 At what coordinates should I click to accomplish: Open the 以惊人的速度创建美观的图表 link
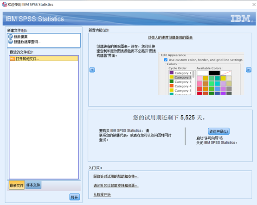[170, 37]
